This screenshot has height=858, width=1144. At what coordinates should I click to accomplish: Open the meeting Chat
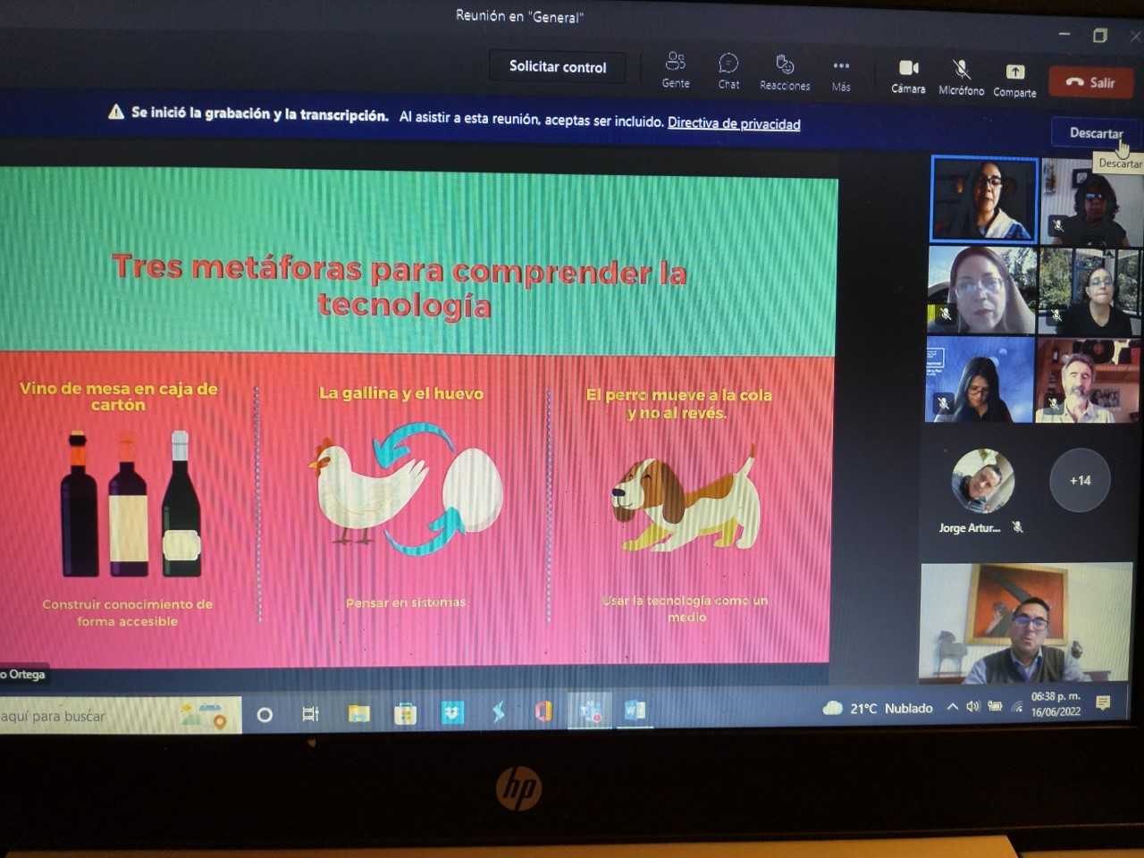pyautogui.click(x=728, y=71)
